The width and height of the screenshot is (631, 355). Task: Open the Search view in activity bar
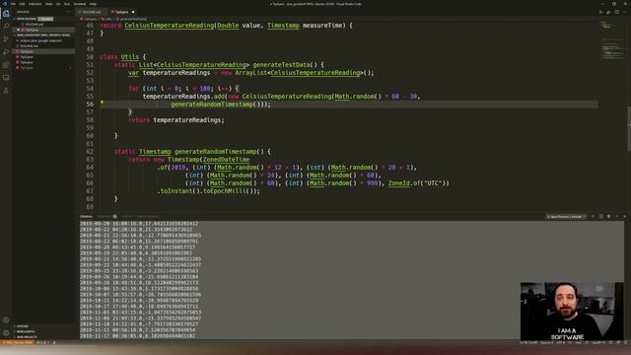point(6,27)
